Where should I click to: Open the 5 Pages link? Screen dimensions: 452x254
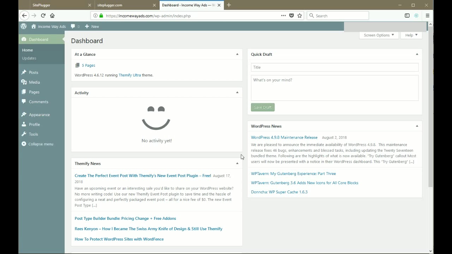tap(88, 65)
